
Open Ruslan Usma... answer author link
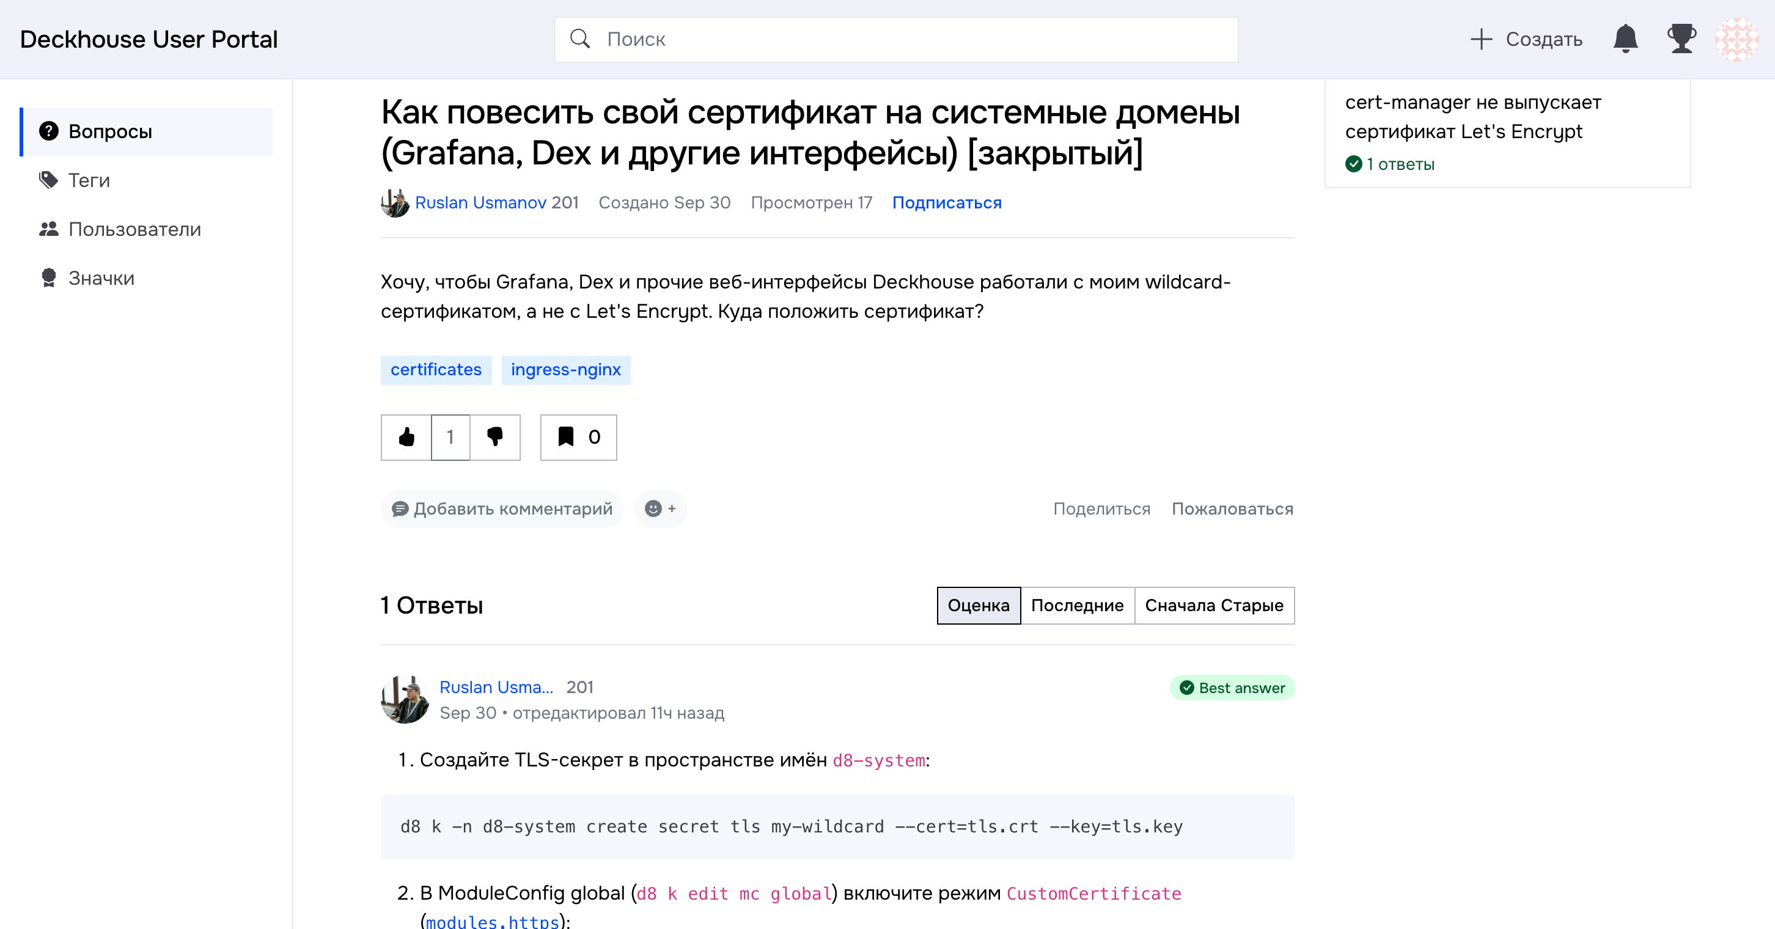496,687
